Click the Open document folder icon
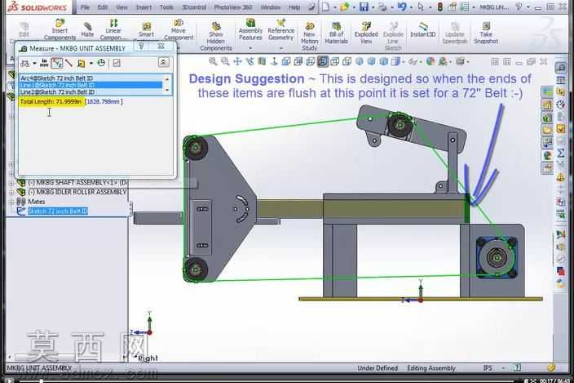 tap(344, 7)
